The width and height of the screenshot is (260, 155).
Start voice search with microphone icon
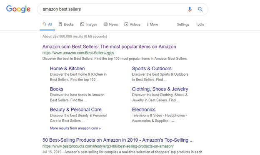(190, 9)
